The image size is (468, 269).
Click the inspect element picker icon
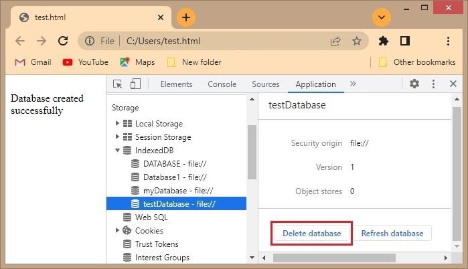(118, 84)
